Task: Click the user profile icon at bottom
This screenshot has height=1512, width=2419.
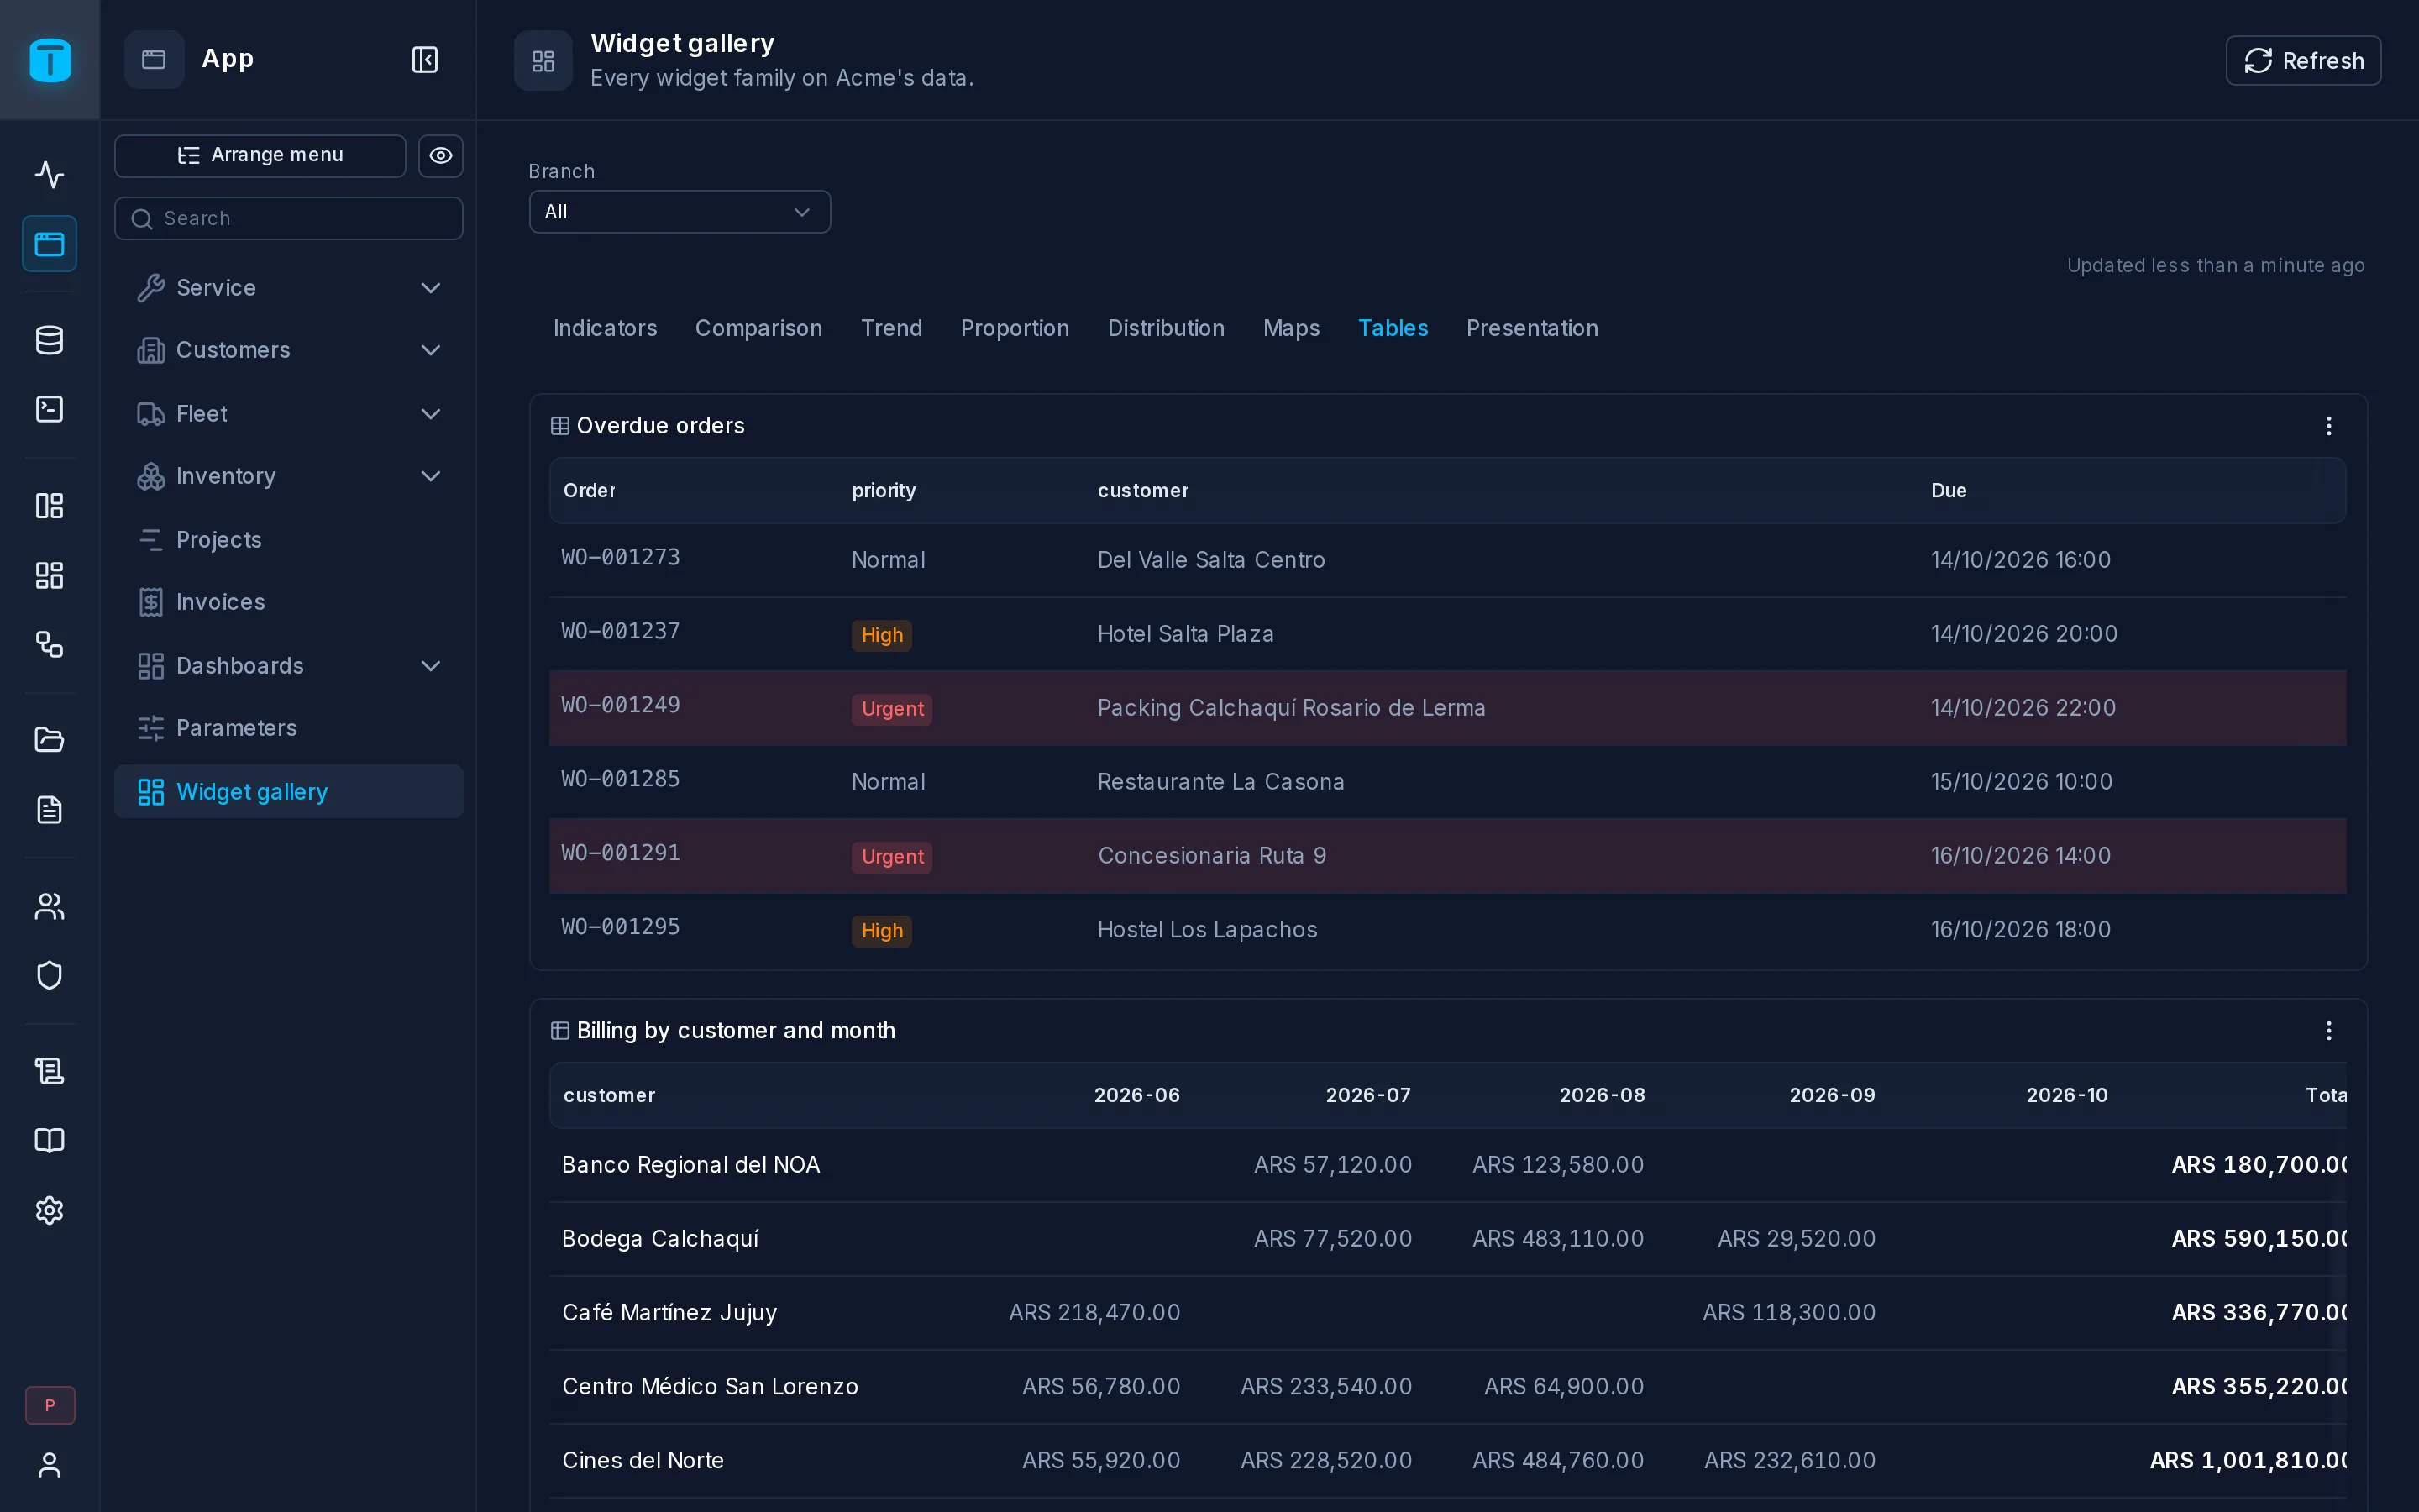Action: click(x=49, y=1465)
